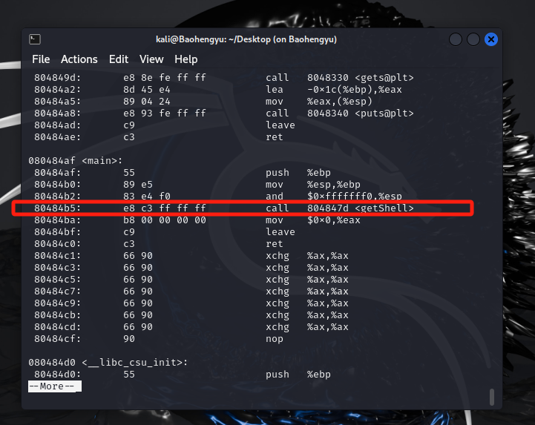Image resolution: width=535 pixels, height=425 pixels.
Task: Click the terminal icon in the title bar
Action: coord(35,39)
